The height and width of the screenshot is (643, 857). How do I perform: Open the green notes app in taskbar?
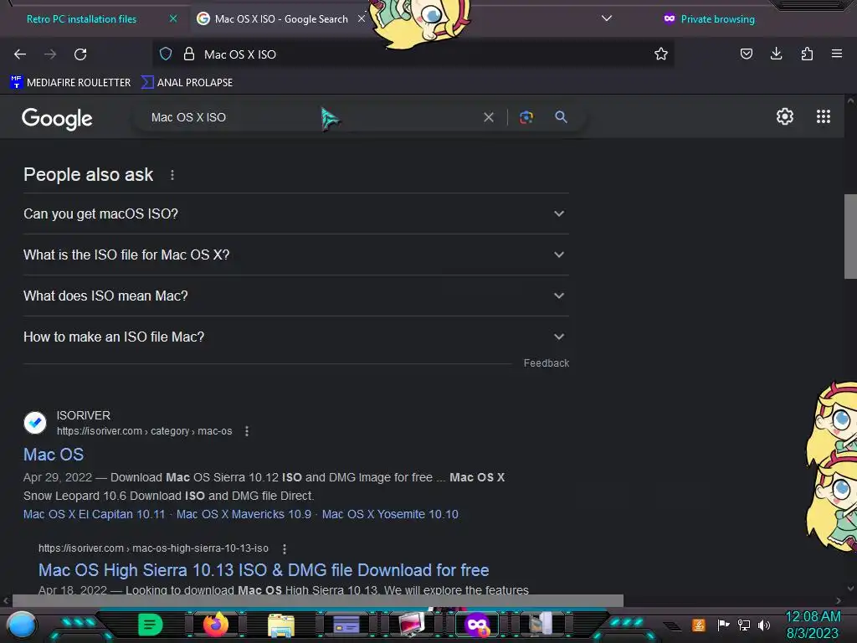click(150, 625)
